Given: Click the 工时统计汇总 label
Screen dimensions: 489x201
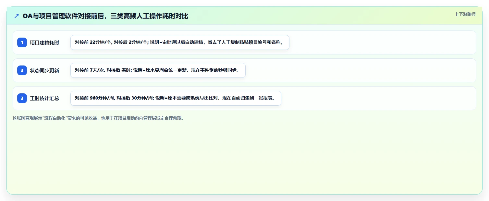Looking at the screenshot, I should point(44,98).
